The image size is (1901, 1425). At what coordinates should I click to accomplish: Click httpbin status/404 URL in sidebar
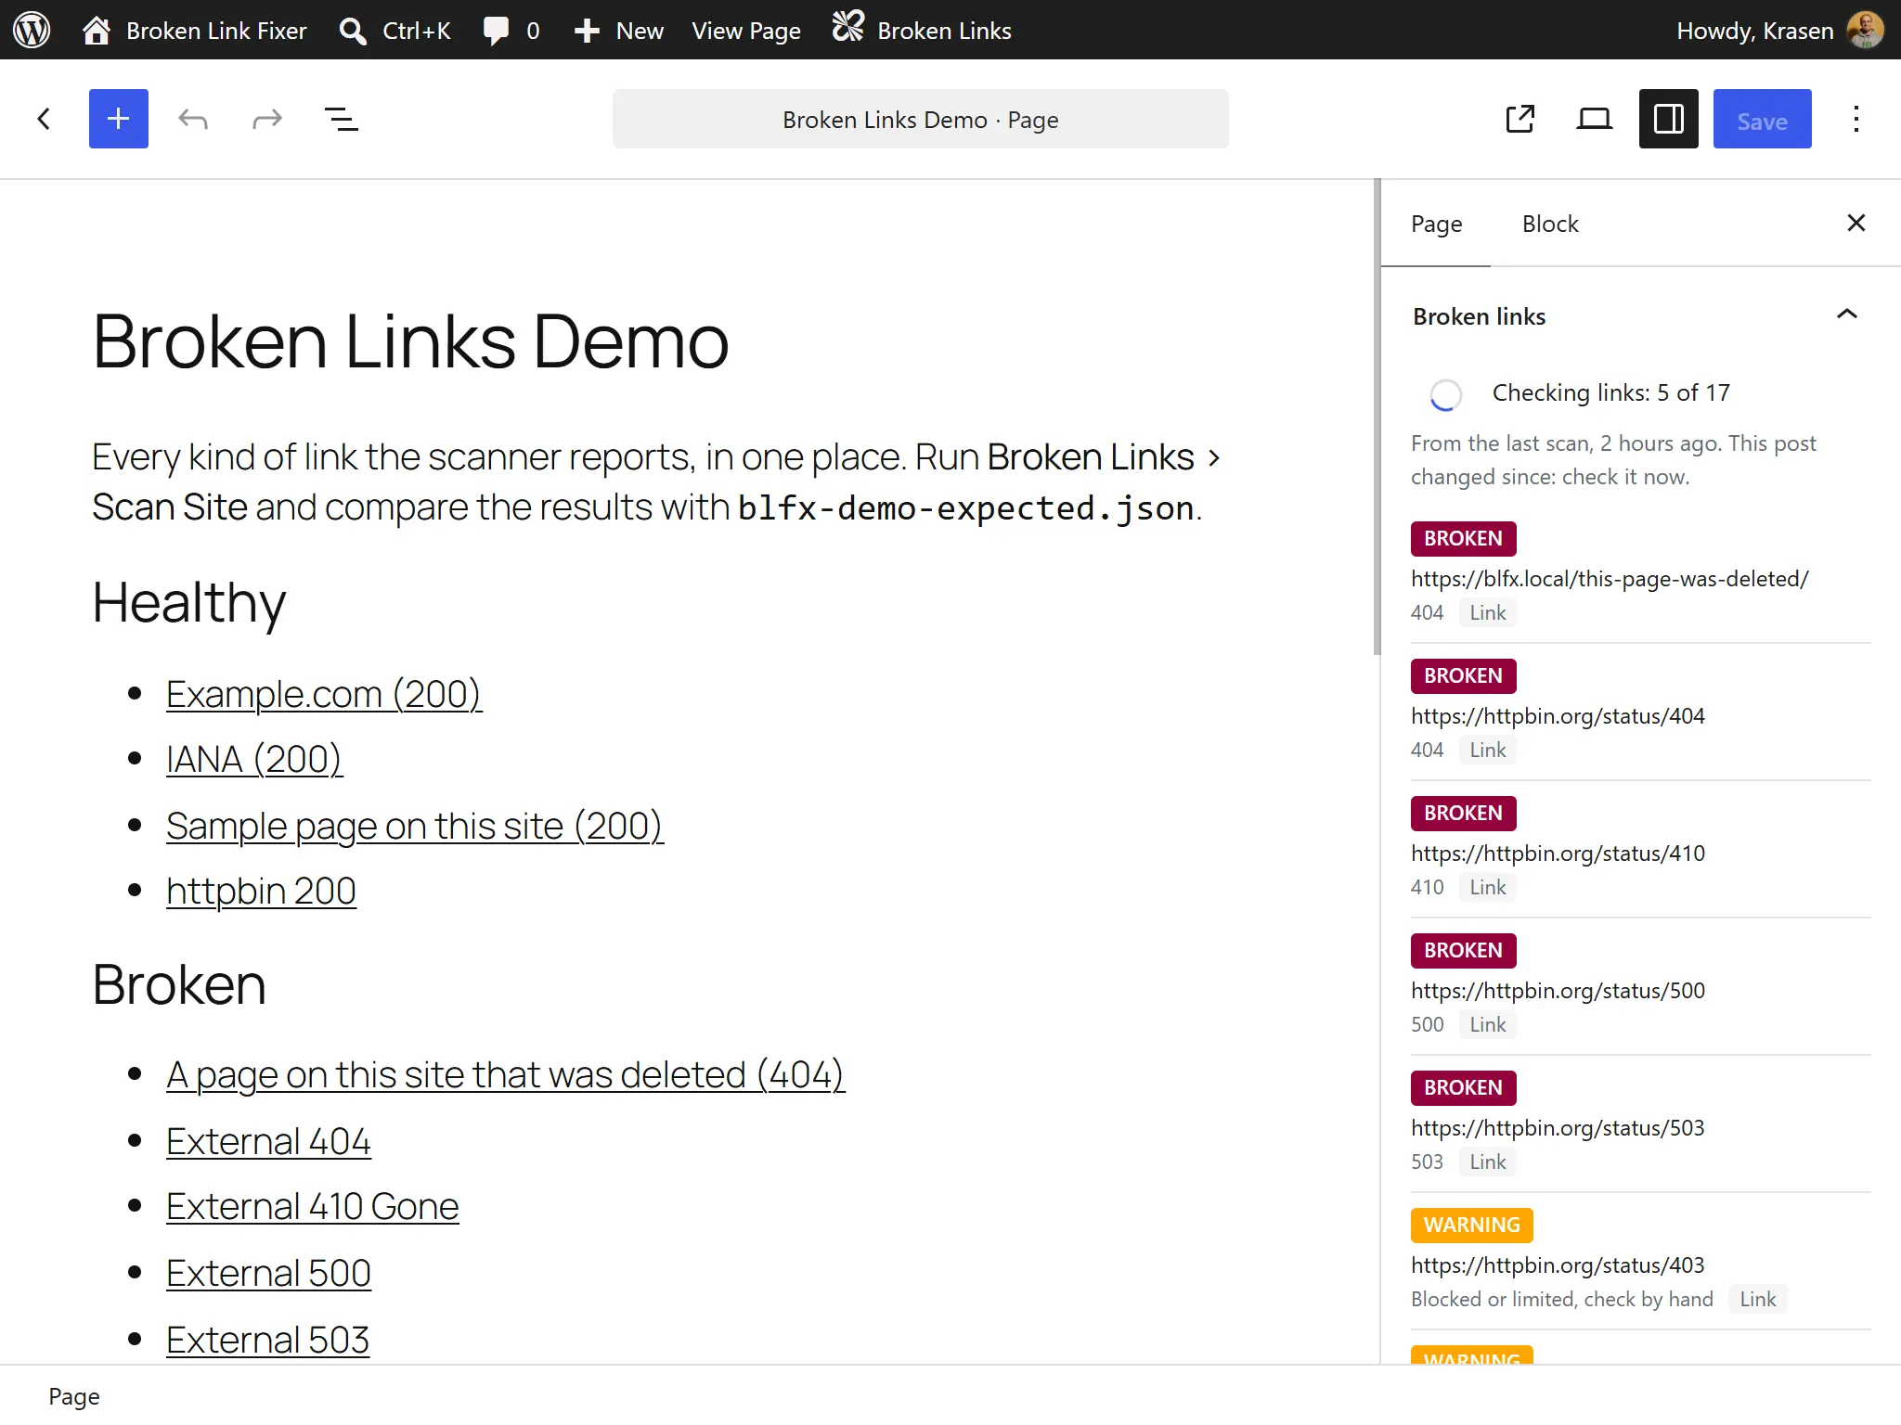[1558, 716]
